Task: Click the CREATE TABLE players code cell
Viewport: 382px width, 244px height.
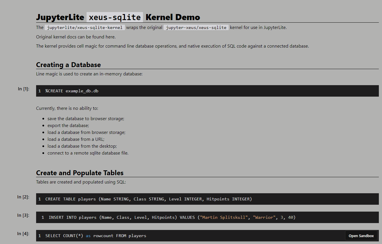Action: pyautogui.click(x=207, y=199)
